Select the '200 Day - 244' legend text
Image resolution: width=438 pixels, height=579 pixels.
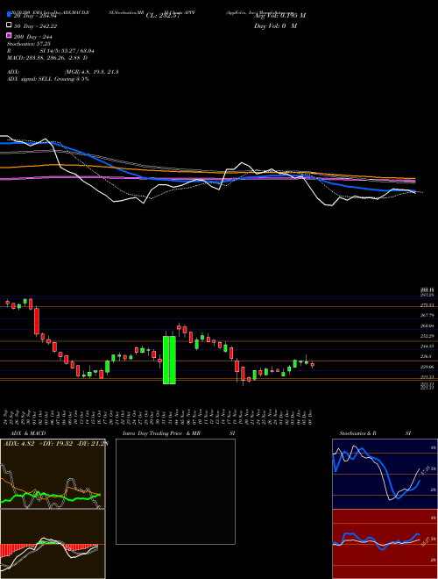[x=32, y=37]
